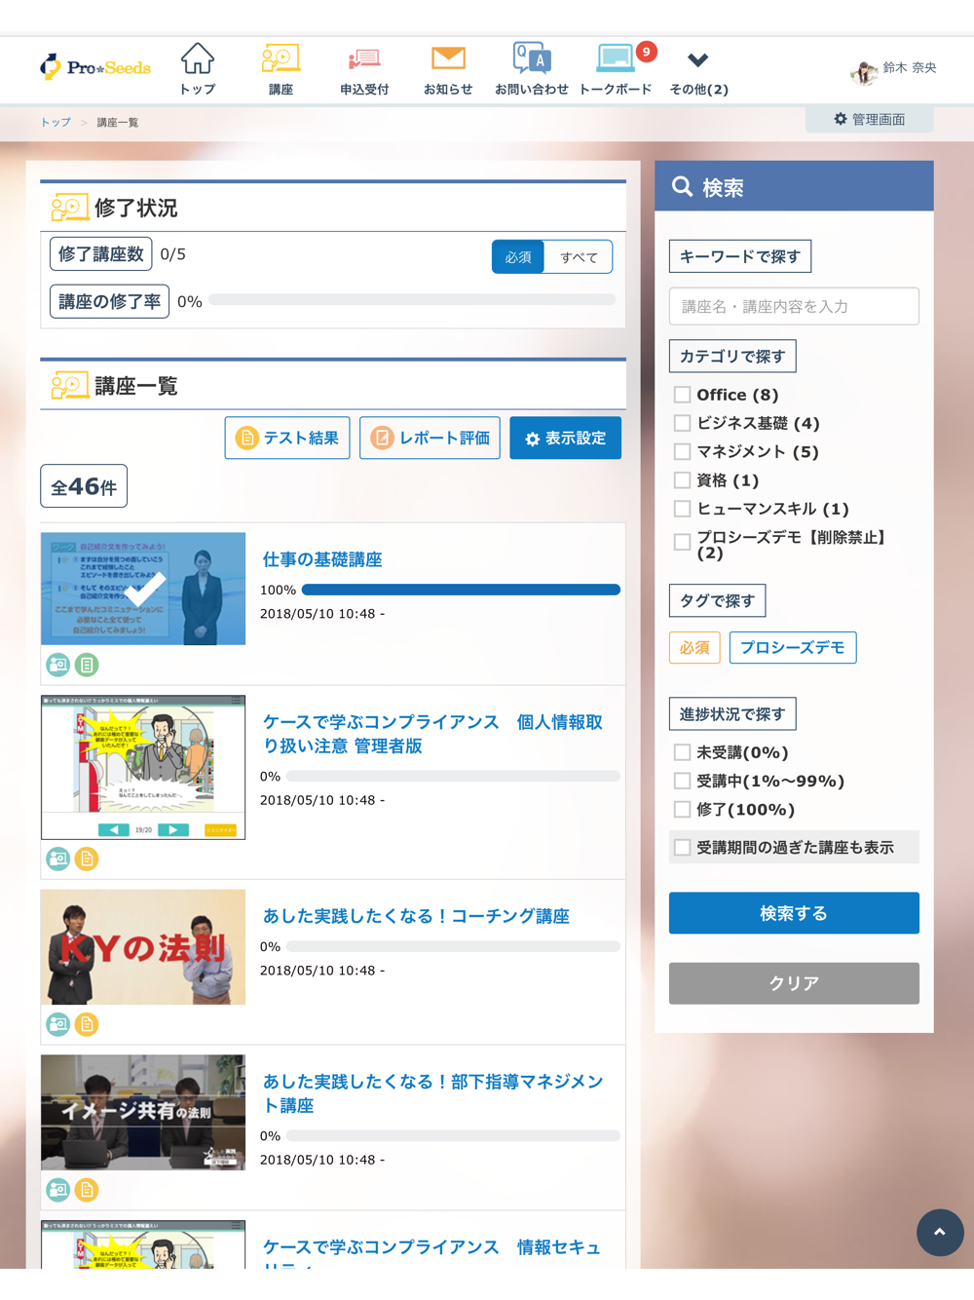
Task: Click the keyword search input field
Action: (x=794, y=306)
